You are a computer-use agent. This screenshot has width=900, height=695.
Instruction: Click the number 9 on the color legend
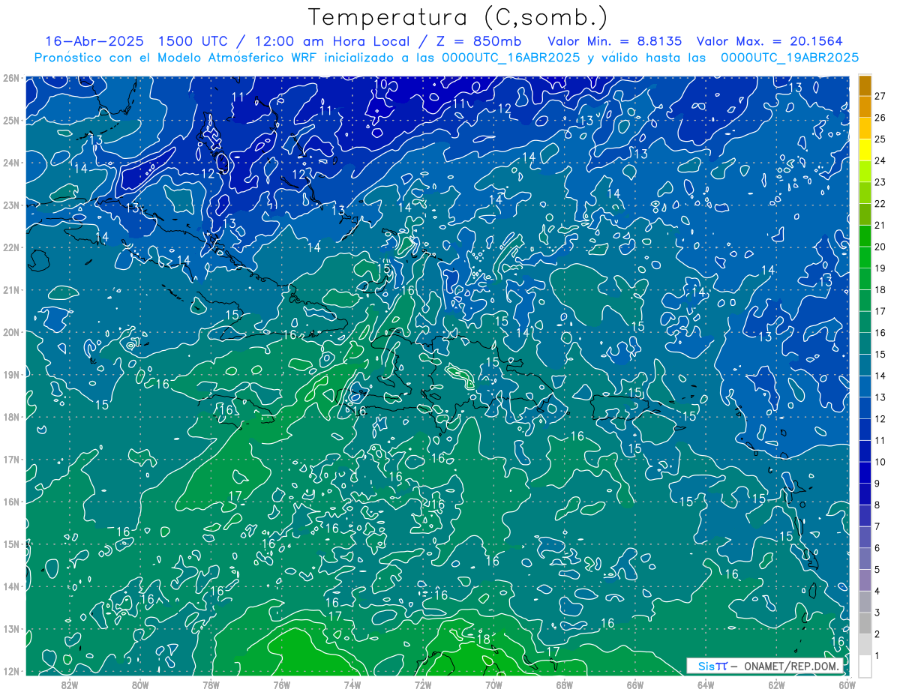(x=878, y=483)
